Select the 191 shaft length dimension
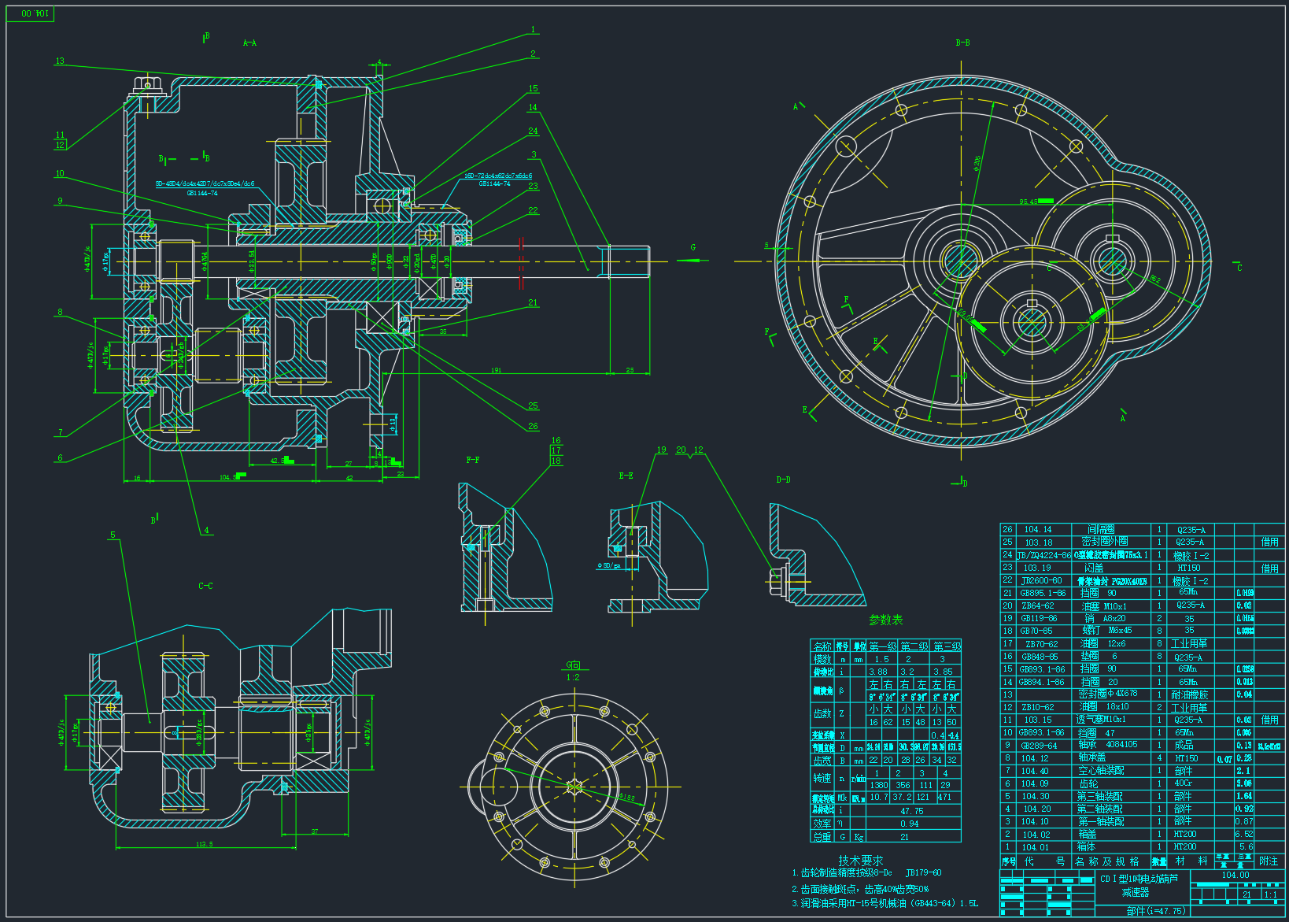 click(x=497, y=370)
